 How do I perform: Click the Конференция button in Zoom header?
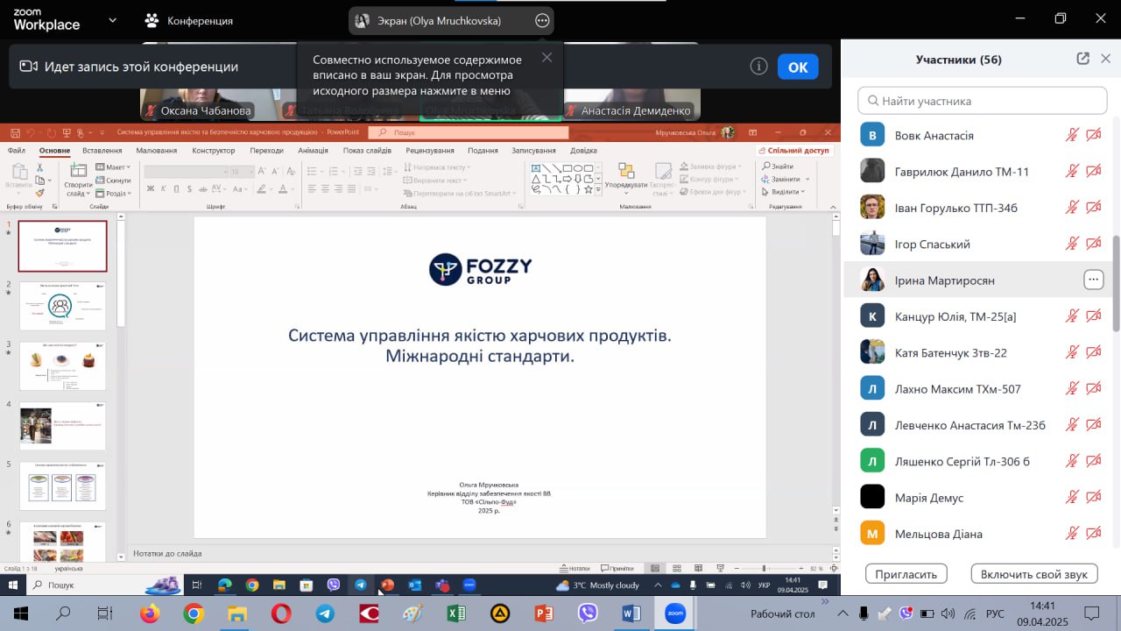(189, 20)
